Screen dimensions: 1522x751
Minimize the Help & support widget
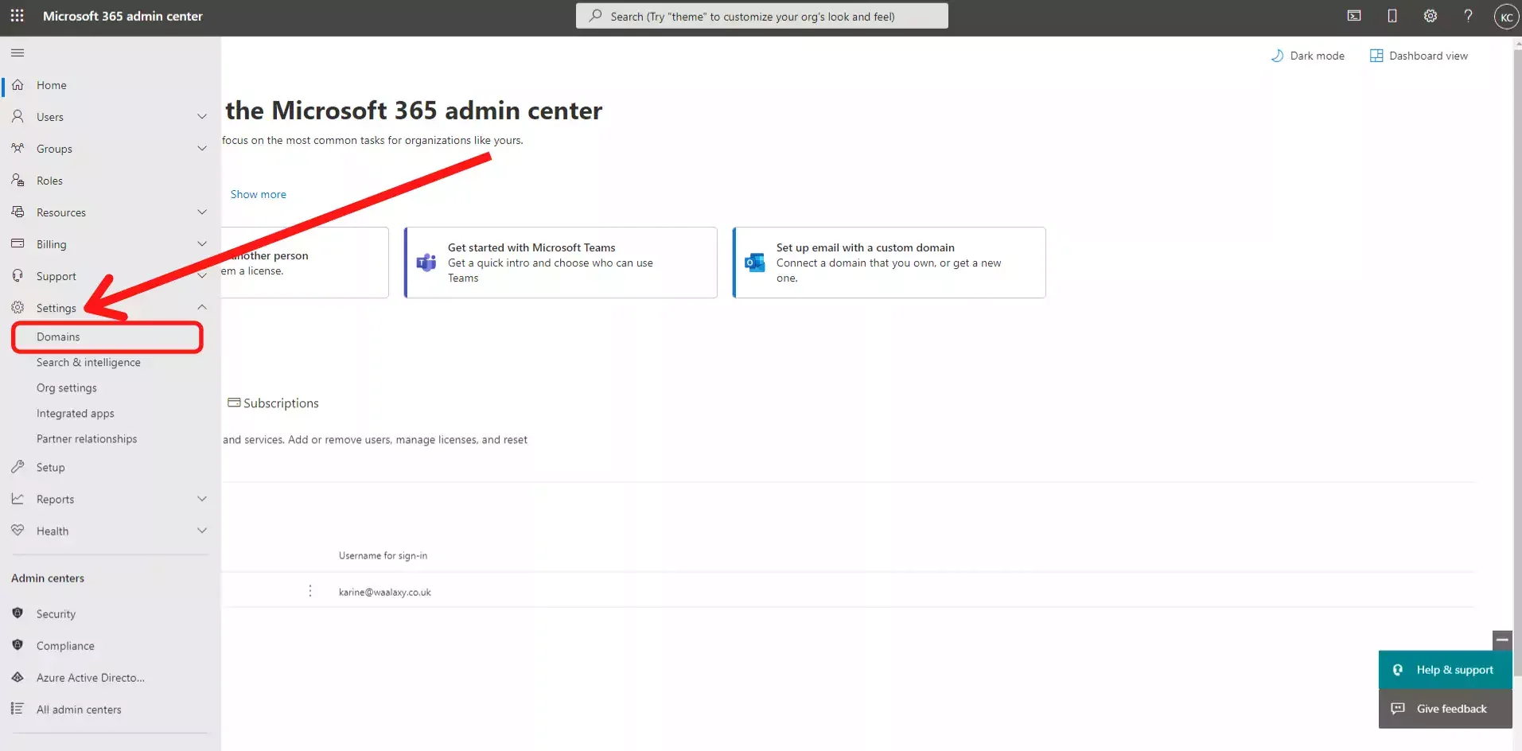tap(1502, 640)
